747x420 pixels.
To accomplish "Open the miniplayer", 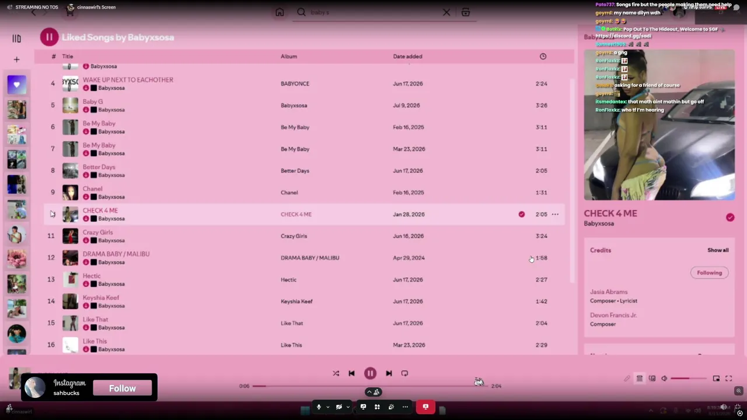I will point(716,379).
